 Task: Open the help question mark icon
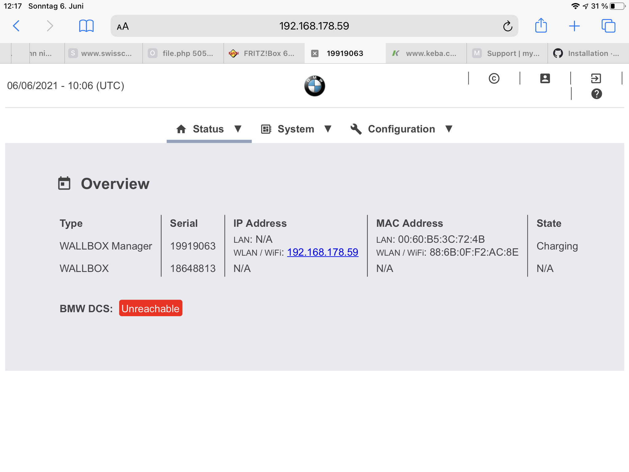[596, 94]
